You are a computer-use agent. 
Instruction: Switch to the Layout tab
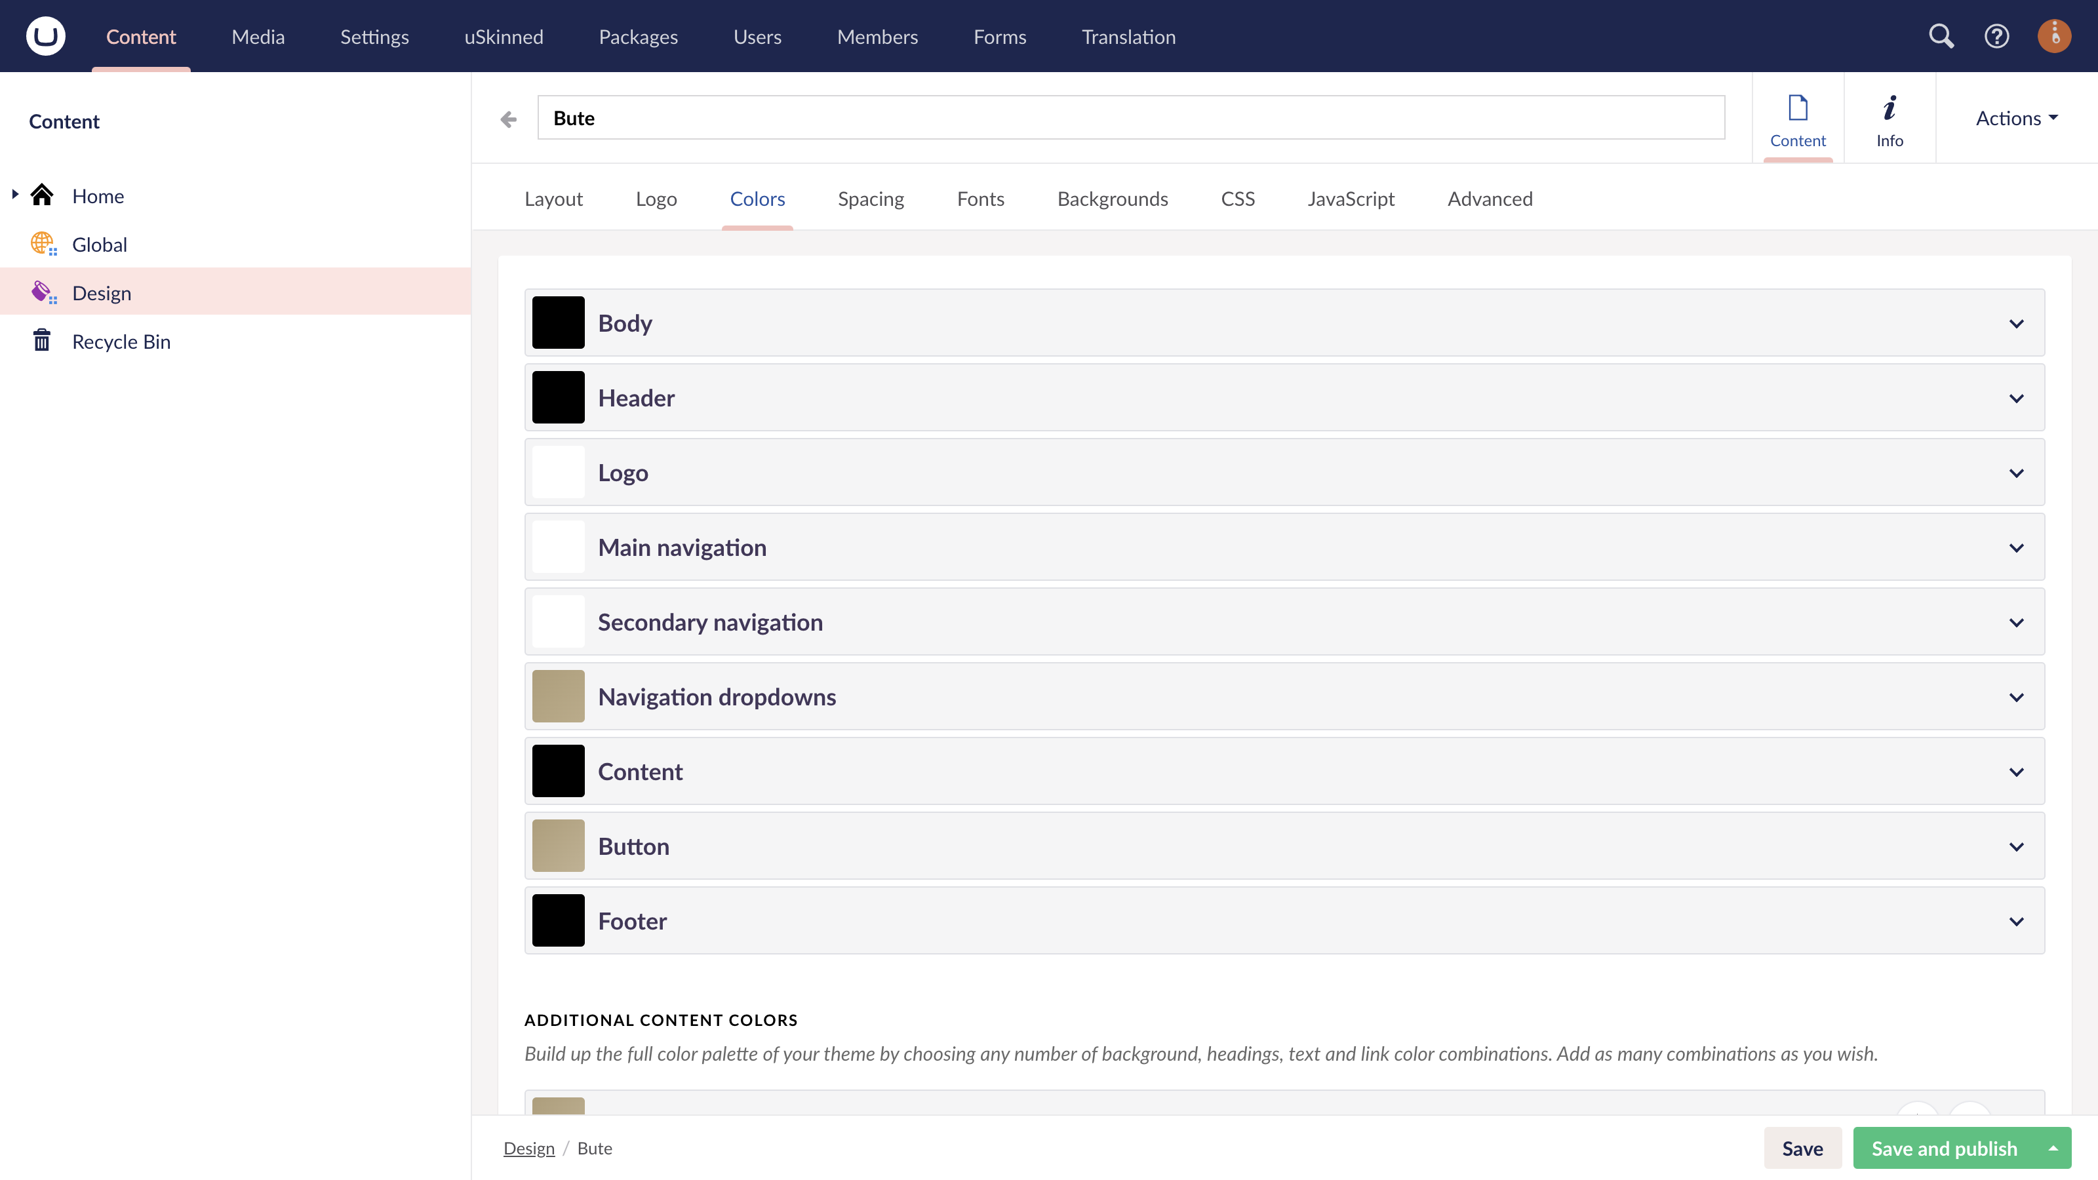(x=553, y=199)
